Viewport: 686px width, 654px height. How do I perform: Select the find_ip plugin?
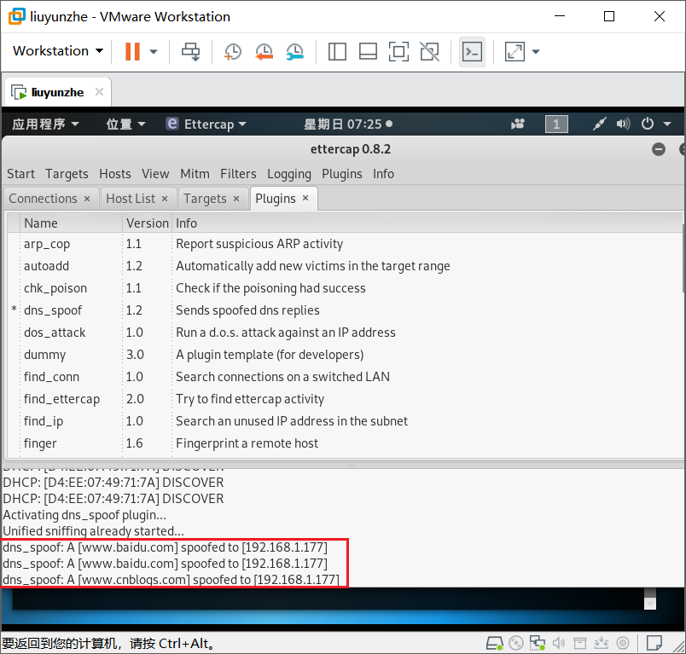point(345,421)
